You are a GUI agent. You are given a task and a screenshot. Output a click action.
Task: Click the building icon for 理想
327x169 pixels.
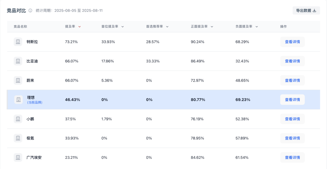18,100
